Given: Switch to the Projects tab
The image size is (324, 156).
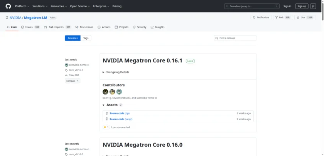Looking at the screenshot, I should [x=121, y=27].
